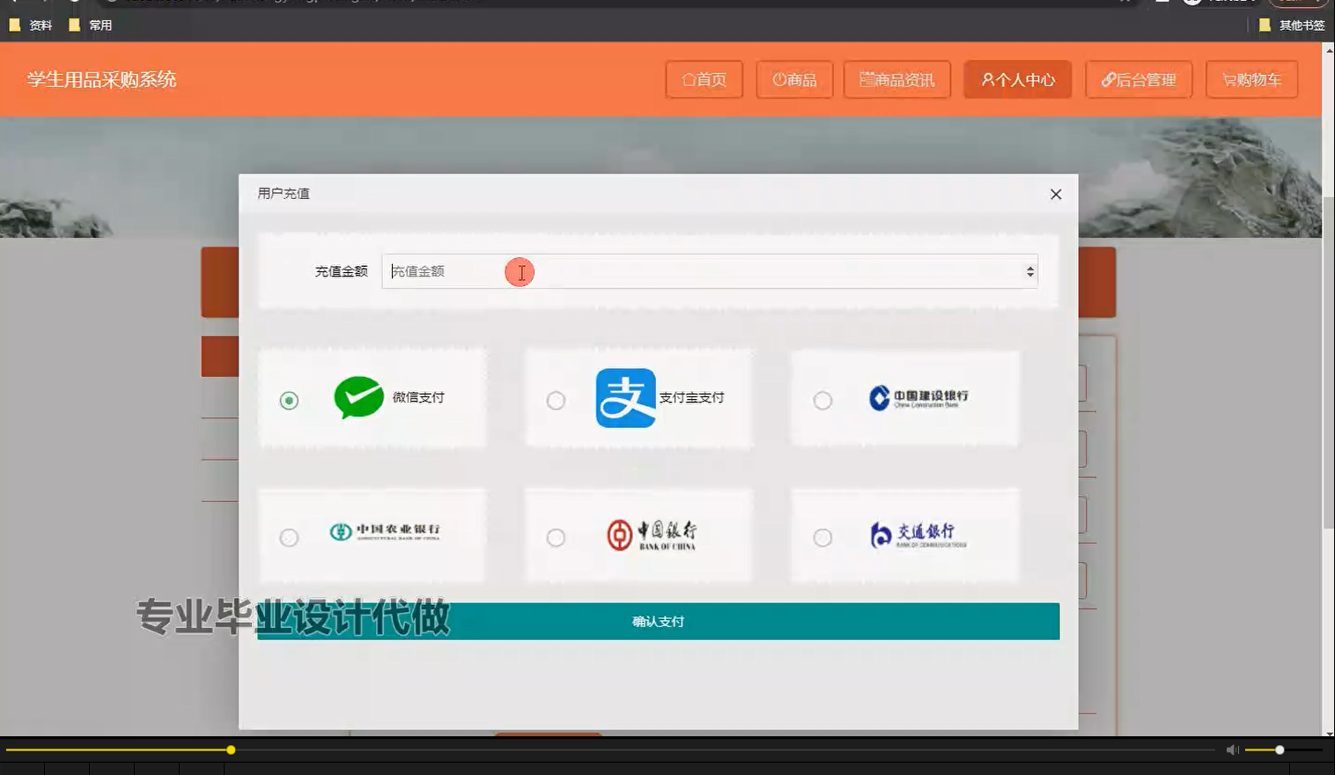Click the video progress slider handle

(230, 749)
